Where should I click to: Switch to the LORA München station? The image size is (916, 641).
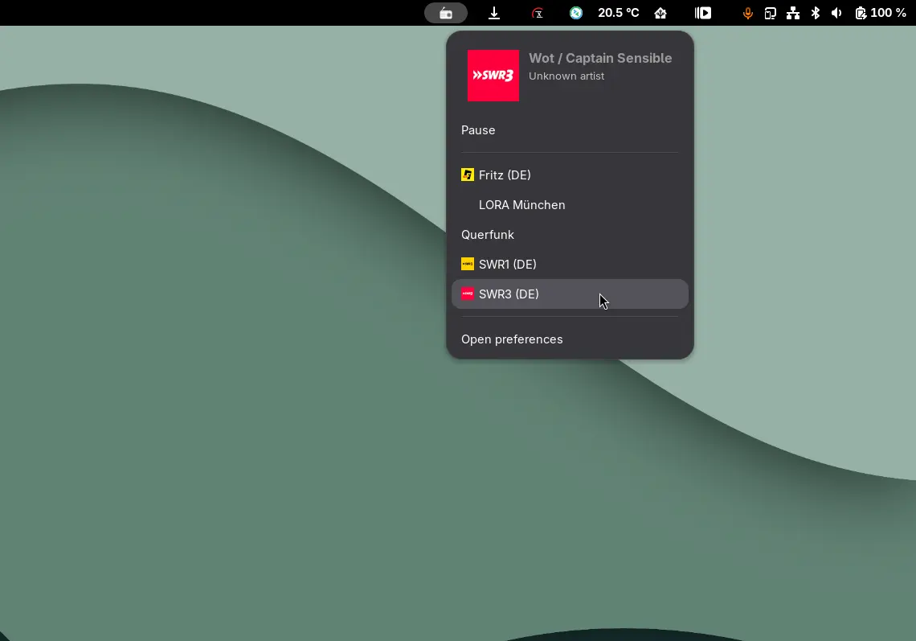[x=521, y=205]
